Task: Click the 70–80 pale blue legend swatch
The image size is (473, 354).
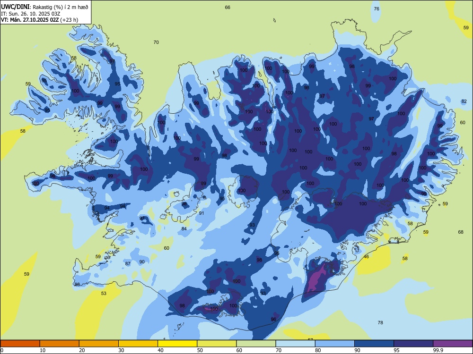Action: click(295, 344)
